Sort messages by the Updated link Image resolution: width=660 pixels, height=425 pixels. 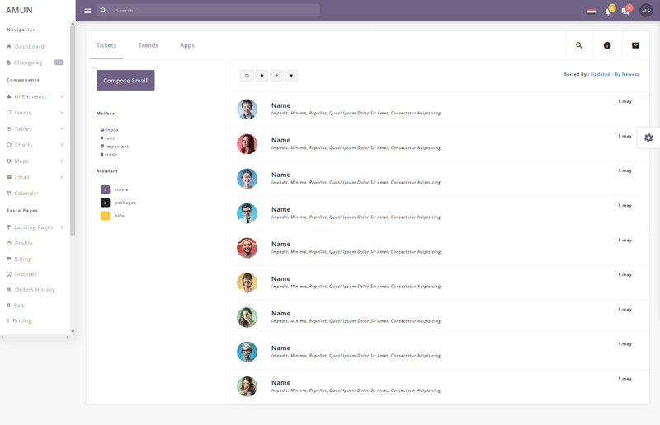click(601, 74)
